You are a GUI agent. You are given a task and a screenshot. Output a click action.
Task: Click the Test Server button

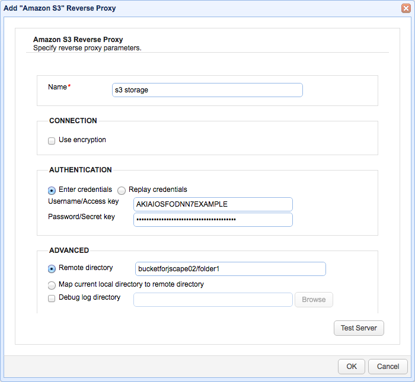(x=359, y=328)
